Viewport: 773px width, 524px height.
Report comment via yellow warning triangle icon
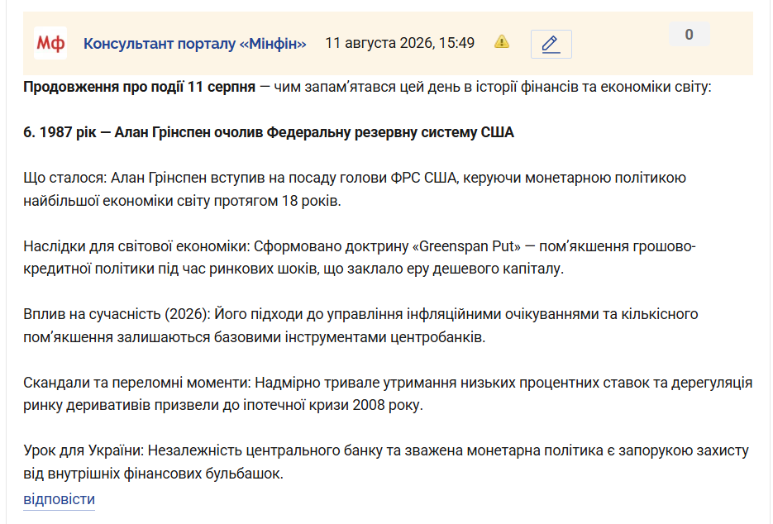click(x=502, y=42)
